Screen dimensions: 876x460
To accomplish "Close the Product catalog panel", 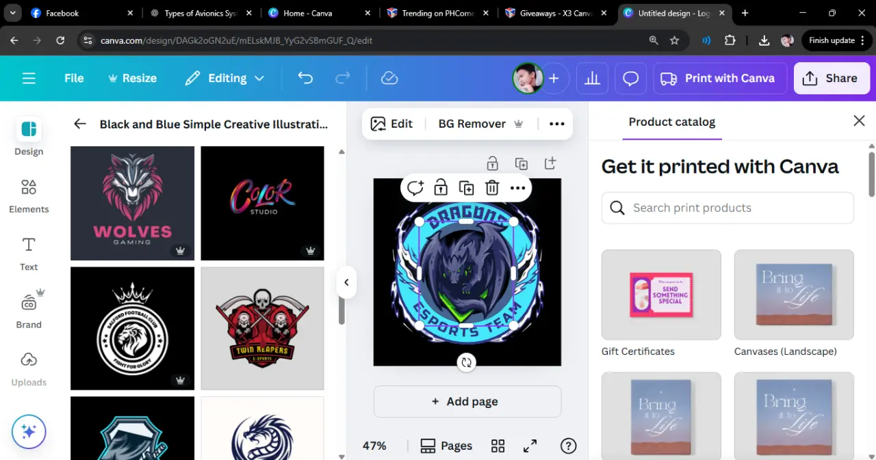I will pos(859,121).
